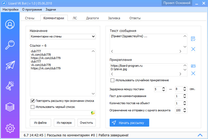Viewport: 208px width, 139px height.
Task: Switch to the 'Диалоги' tab
Action: [x=92, y=18]
